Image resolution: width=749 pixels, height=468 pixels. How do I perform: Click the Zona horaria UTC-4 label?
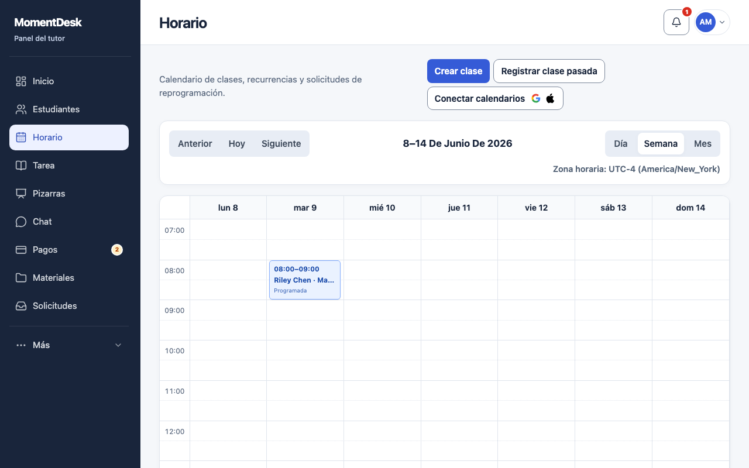(x=637, y=169)
